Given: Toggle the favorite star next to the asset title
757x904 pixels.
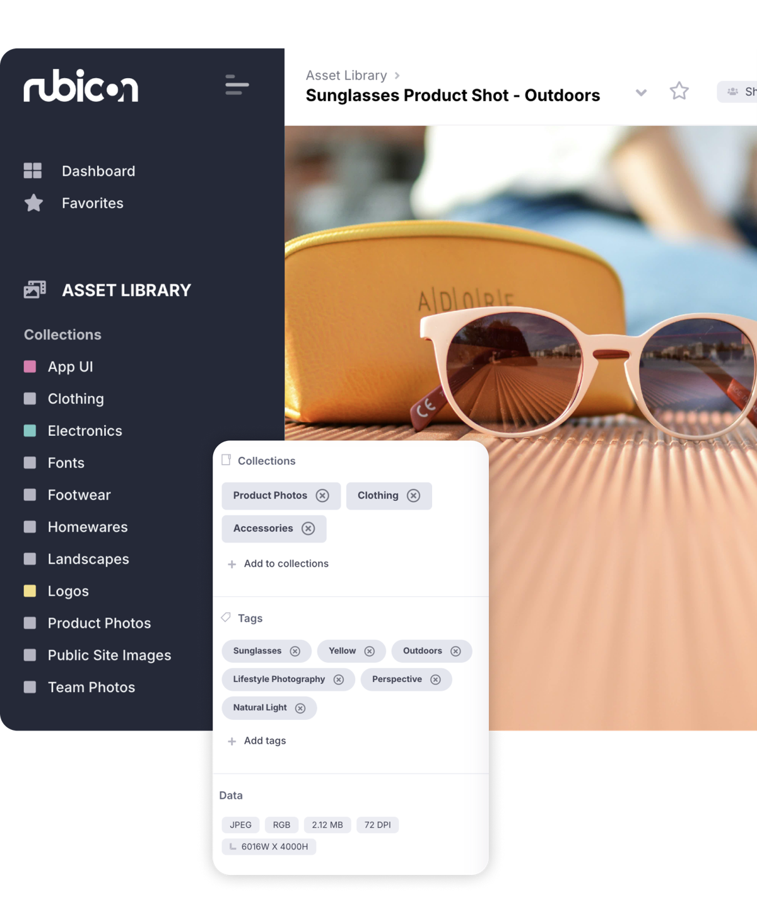Looking at the screenshot, I should 679,91.
